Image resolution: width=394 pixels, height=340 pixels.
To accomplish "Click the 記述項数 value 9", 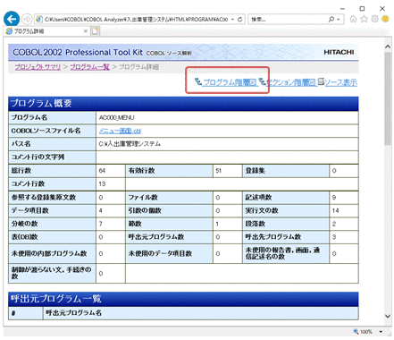I will (334, 198).
